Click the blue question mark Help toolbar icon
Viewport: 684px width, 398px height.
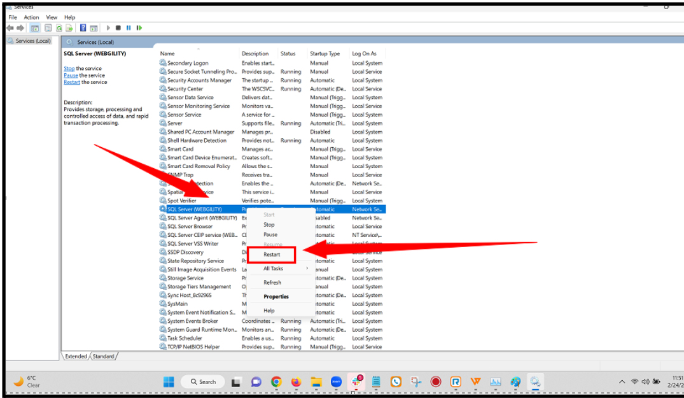pos(83,28)
